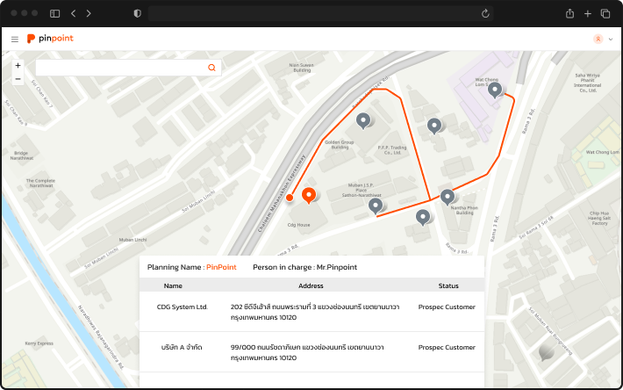This screenshot has height=390, width=623.
Task: Select the gray pin south of Rama 3 Rd junction
Action: point(423,217)
